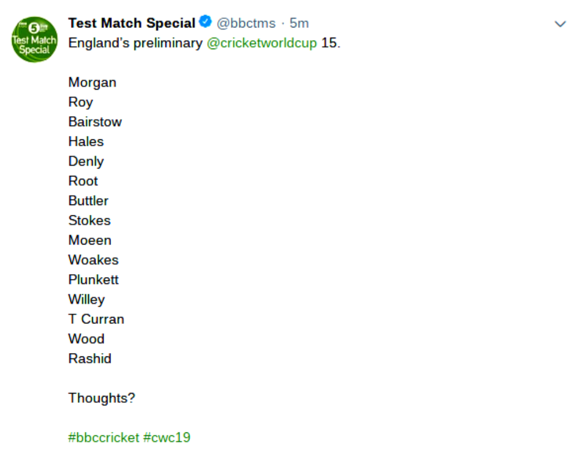Click the word Rashid in the squad list
Screen dimensions: 586x449
coord(90,359)
